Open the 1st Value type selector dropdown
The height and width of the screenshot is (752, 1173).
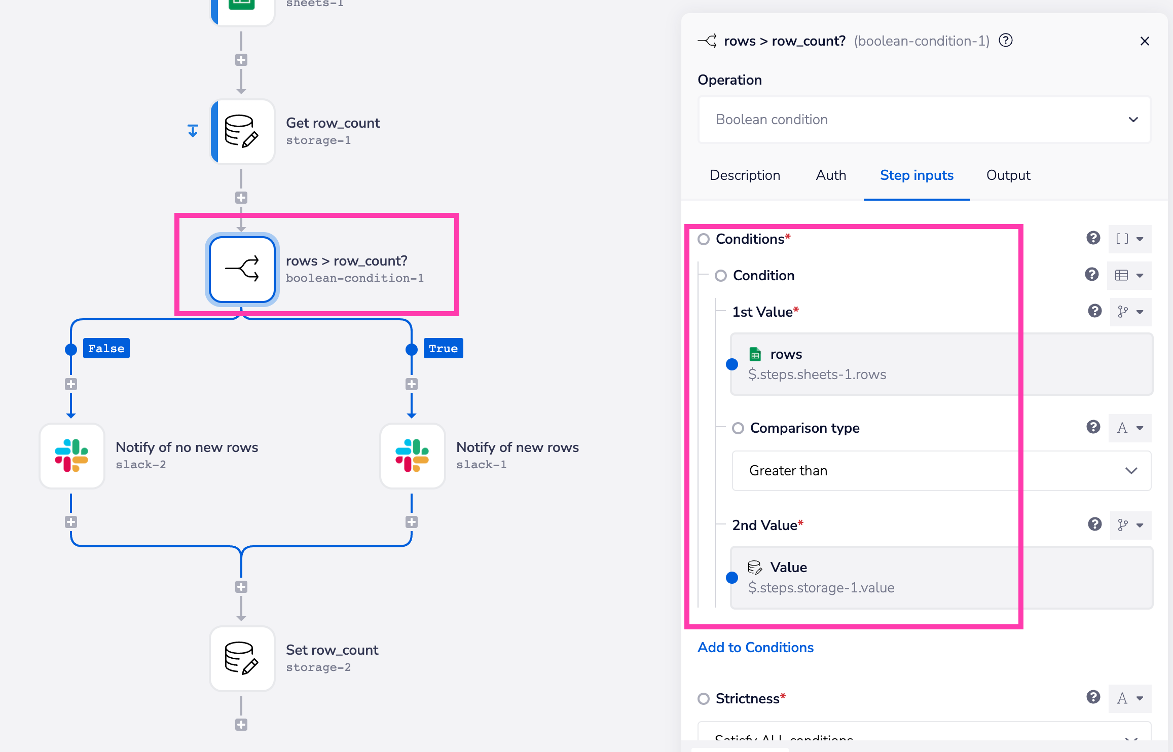[x=1130, y=312]
